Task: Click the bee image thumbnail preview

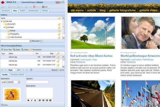Action: pos(12,94)
